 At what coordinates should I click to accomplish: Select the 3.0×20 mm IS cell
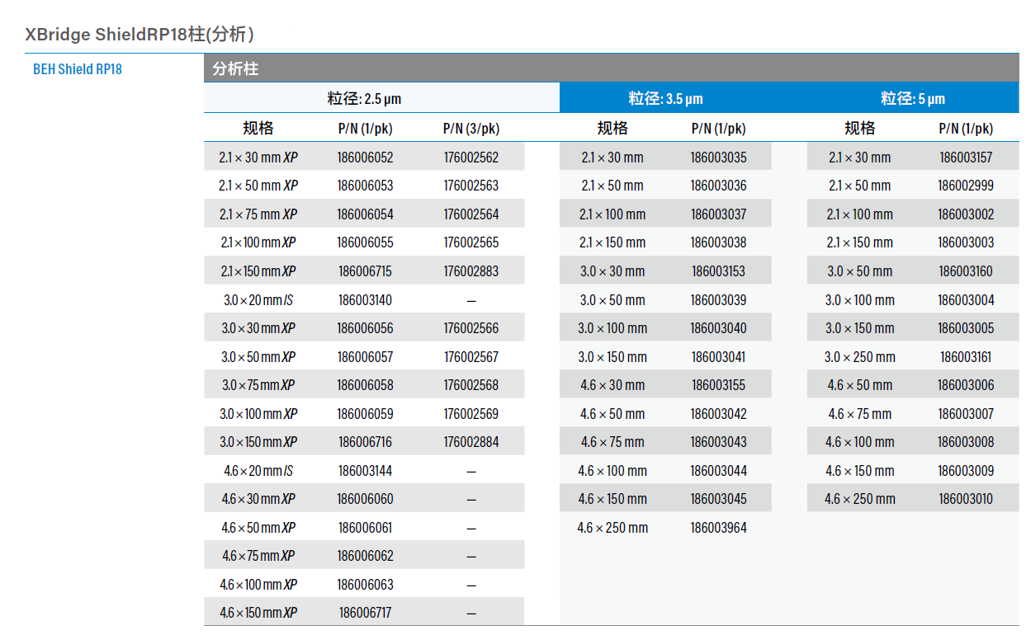[x=258, y=300]
